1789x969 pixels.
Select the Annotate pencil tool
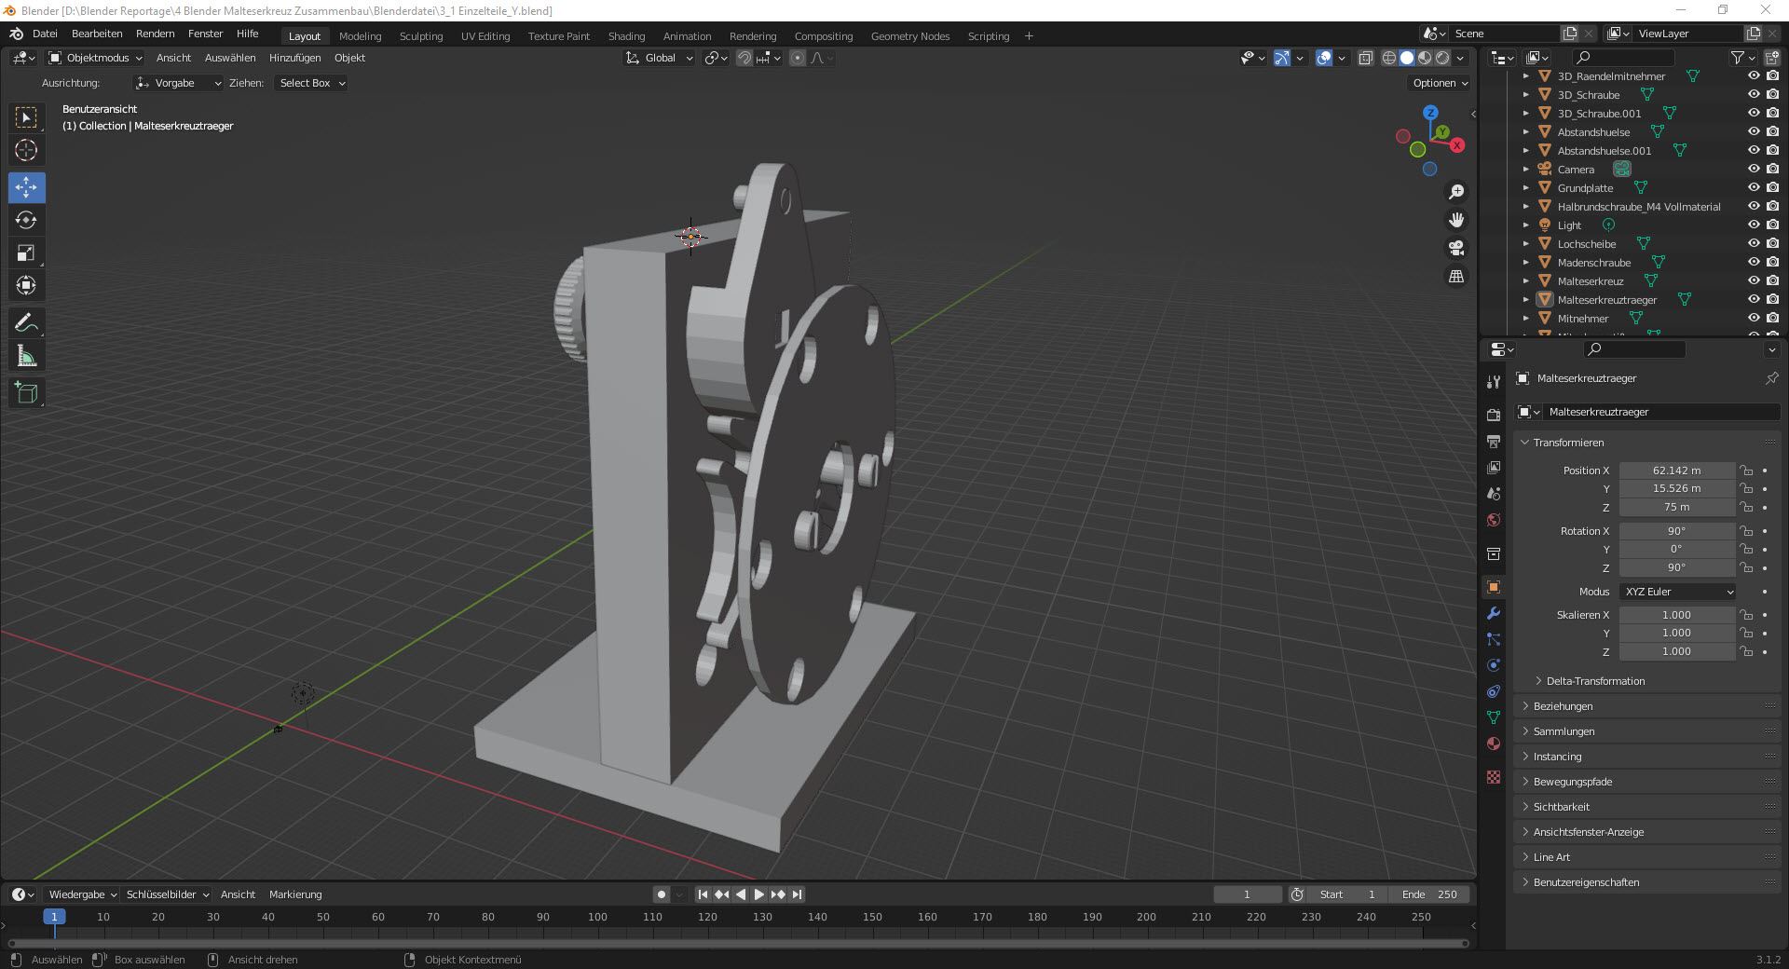click(x=26, y=323)
